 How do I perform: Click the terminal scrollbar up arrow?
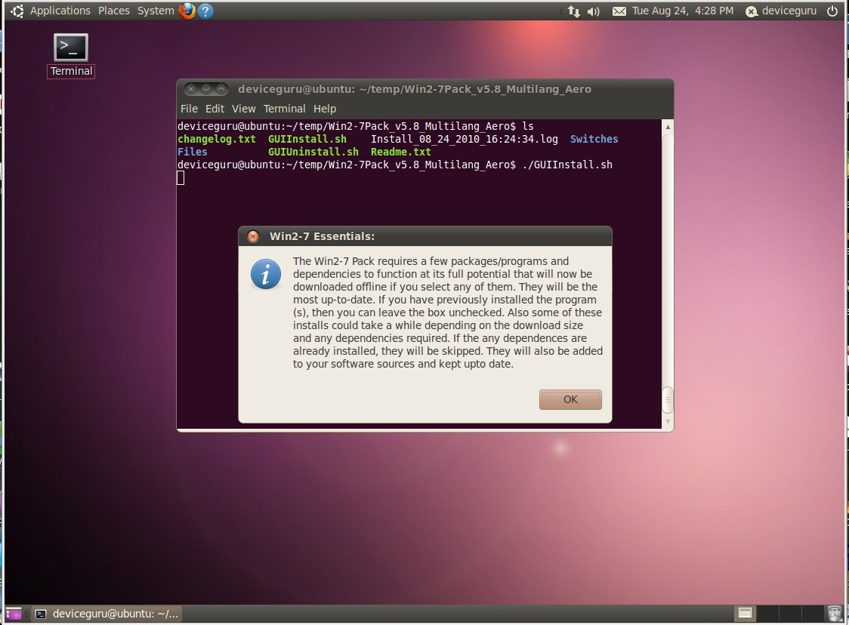(x=668, y=127)
